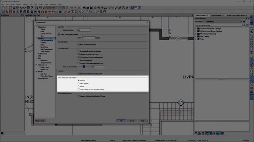254x142 pixels.
Task: Enable Record Dialog Log checkbox
Action: tap(79, 60)
